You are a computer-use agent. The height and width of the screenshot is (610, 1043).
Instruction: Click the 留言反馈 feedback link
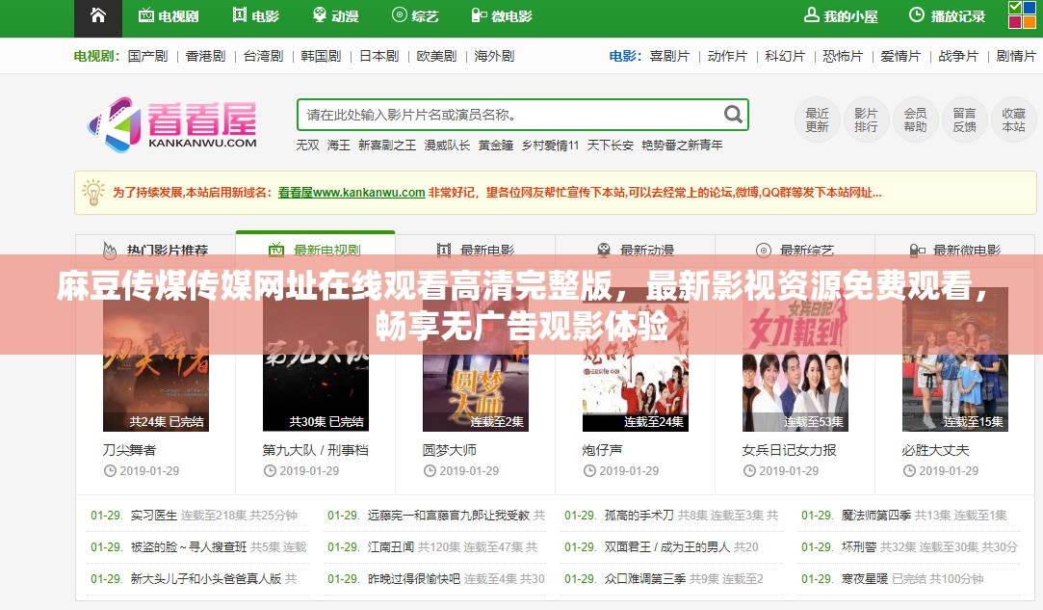pos(964,119)
